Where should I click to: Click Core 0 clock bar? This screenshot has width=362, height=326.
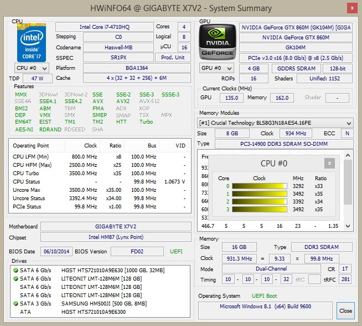click(x=260, y=186)
